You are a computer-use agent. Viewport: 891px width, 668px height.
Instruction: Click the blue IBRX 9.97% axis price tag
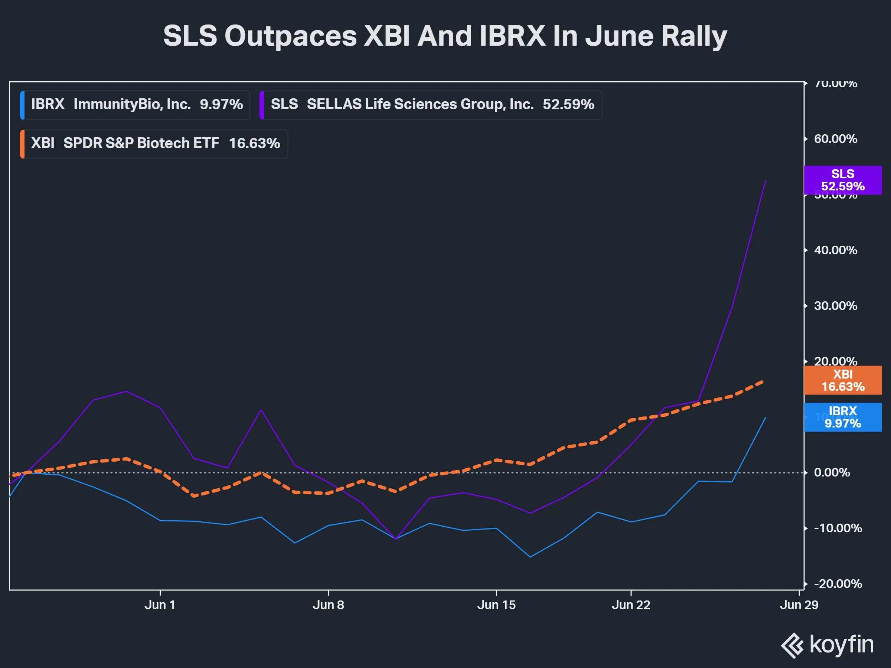tap(843, 417)
